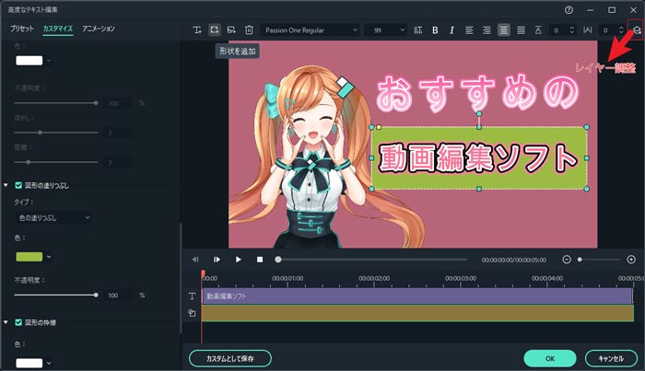Switch to the アニメーション tab
Viewport: 645px width, 371px height.
(99, 29)
